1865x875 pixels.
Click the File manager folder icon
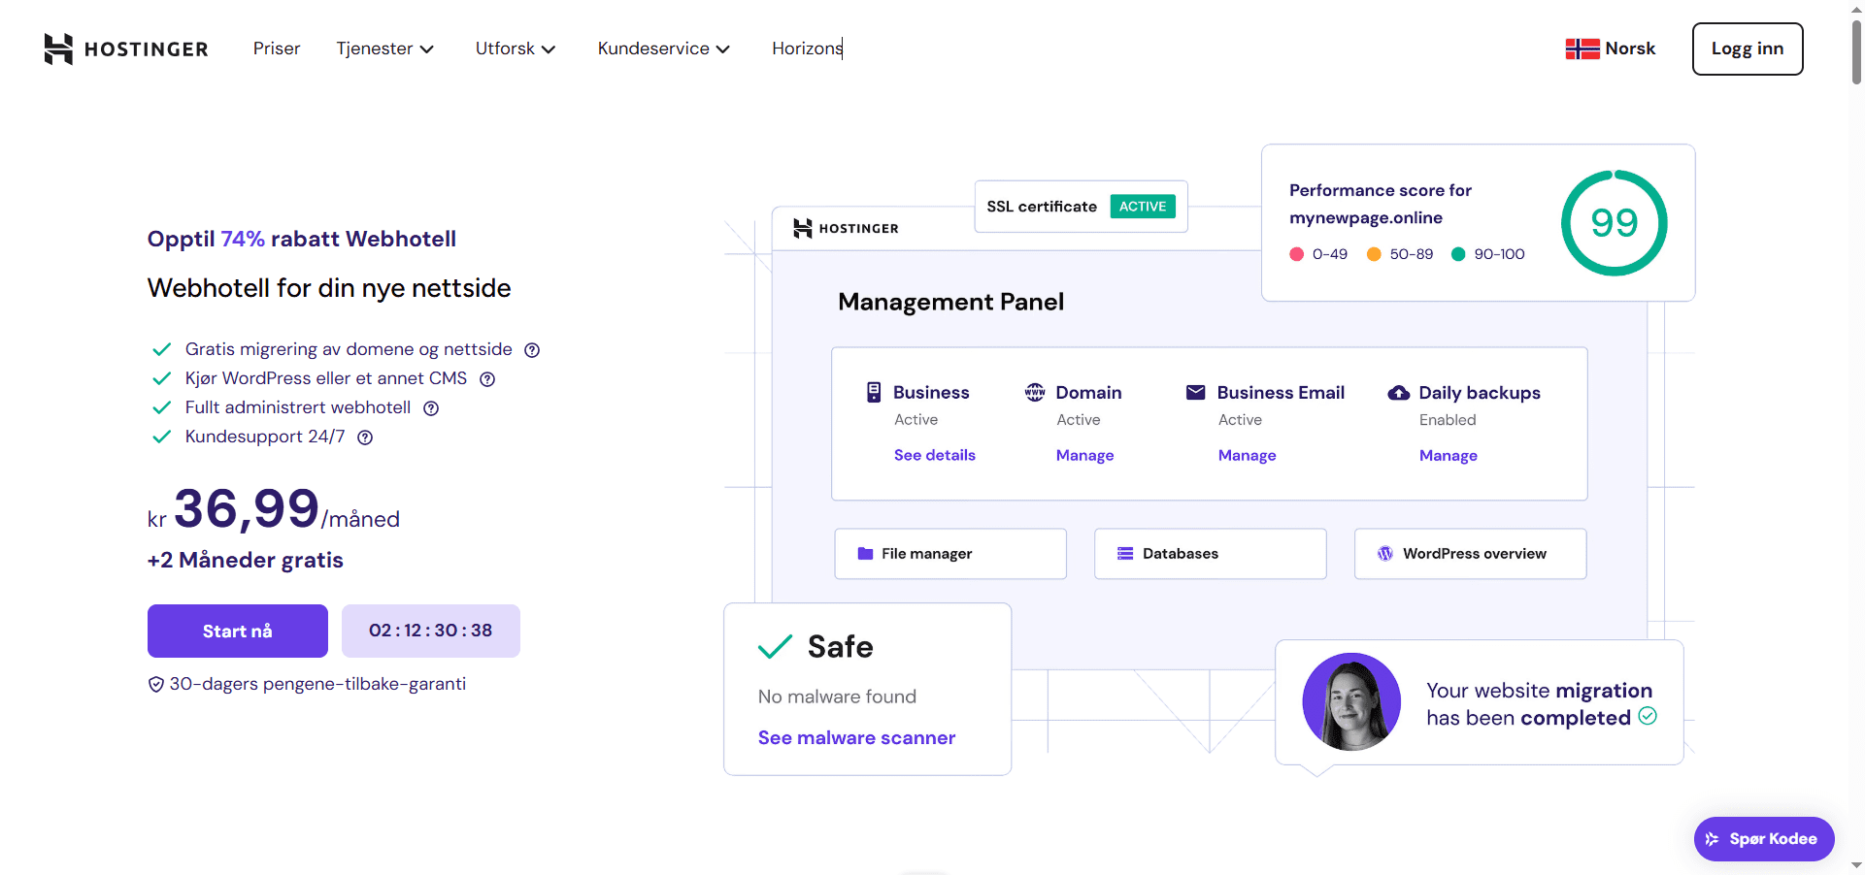[x=865, y=554]
